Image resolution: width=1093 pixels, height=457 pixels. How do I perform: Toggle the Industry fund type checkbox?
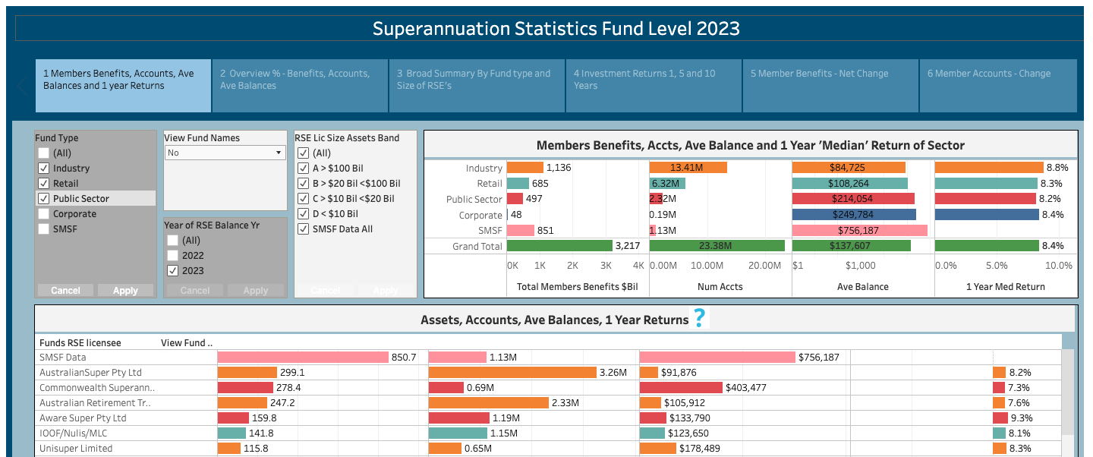pos(44,169)
